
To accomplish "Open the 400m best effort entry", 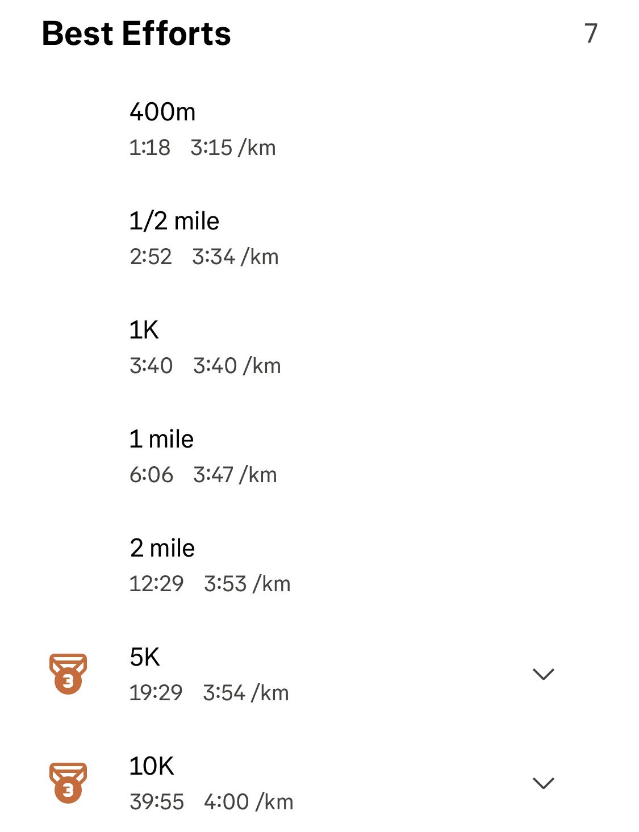I will coord(319,129).
